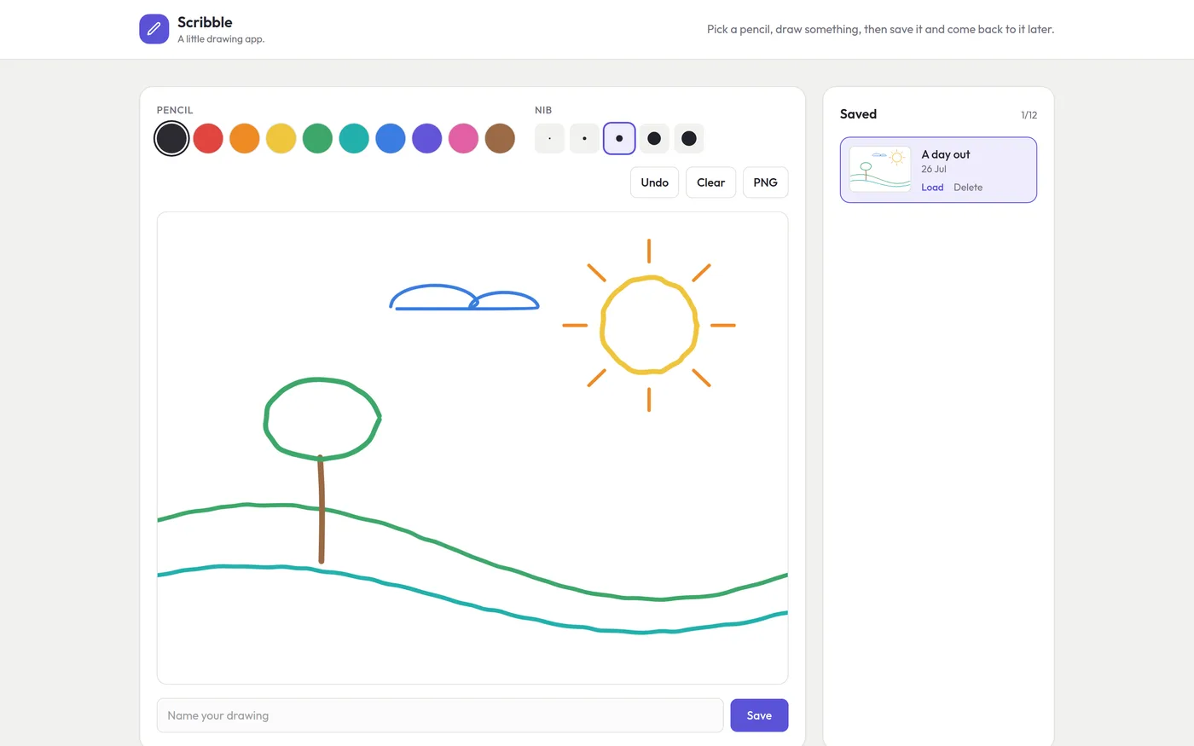Select the red pencil color
1194x746 pixels.
[208, 138]
